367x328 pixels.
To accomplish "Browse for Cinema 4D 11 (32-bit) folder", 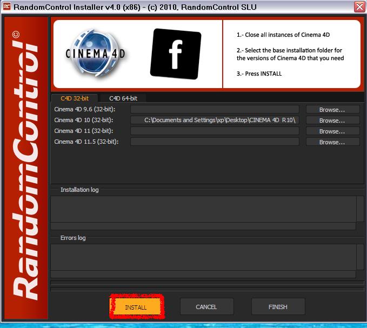I will [332, 131].
